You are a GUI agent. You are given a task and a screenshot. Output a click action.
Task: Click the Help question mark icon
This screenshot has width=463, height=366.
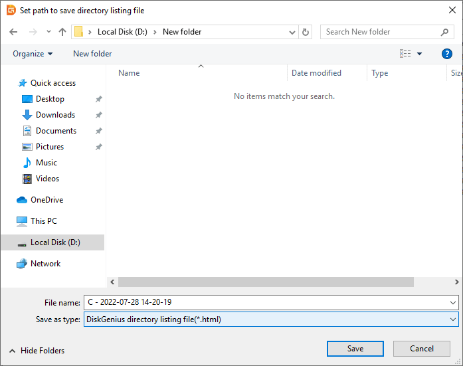point(447,54)
